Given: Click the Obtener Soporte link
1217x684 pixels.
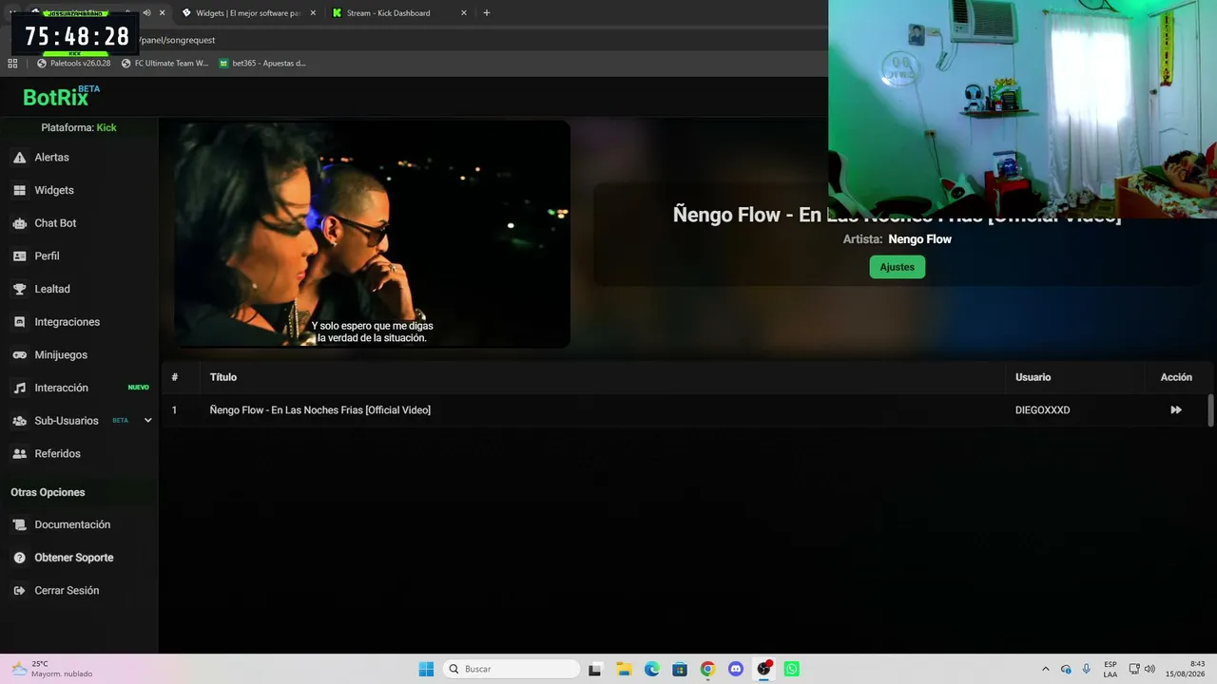Looking at the screenshot, I should pyautogui.click(x=74, y=558).
